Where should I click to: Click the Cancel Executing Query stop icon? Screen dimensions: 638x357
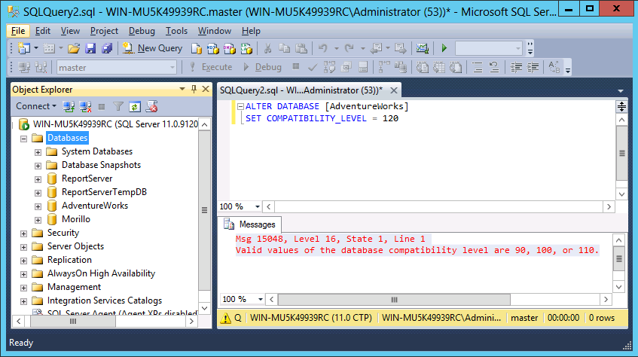tap(296, 67)
